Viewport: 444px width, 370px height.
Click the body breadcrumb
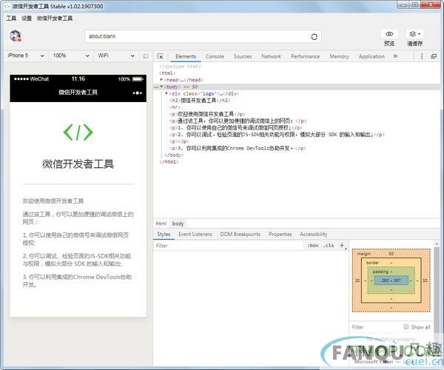[x=178, y=223]
